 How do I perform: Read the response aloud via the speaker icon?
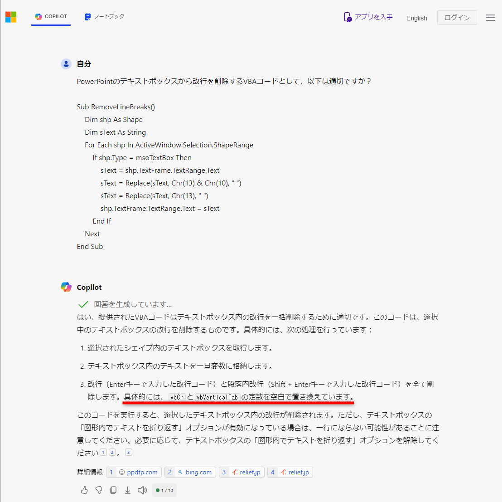point(142,490)
